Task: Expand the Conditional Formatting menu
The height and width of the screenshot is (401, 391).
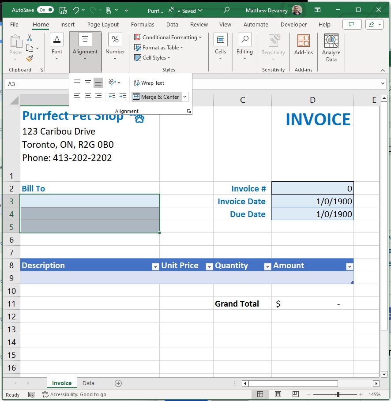Action: (168, 37)
